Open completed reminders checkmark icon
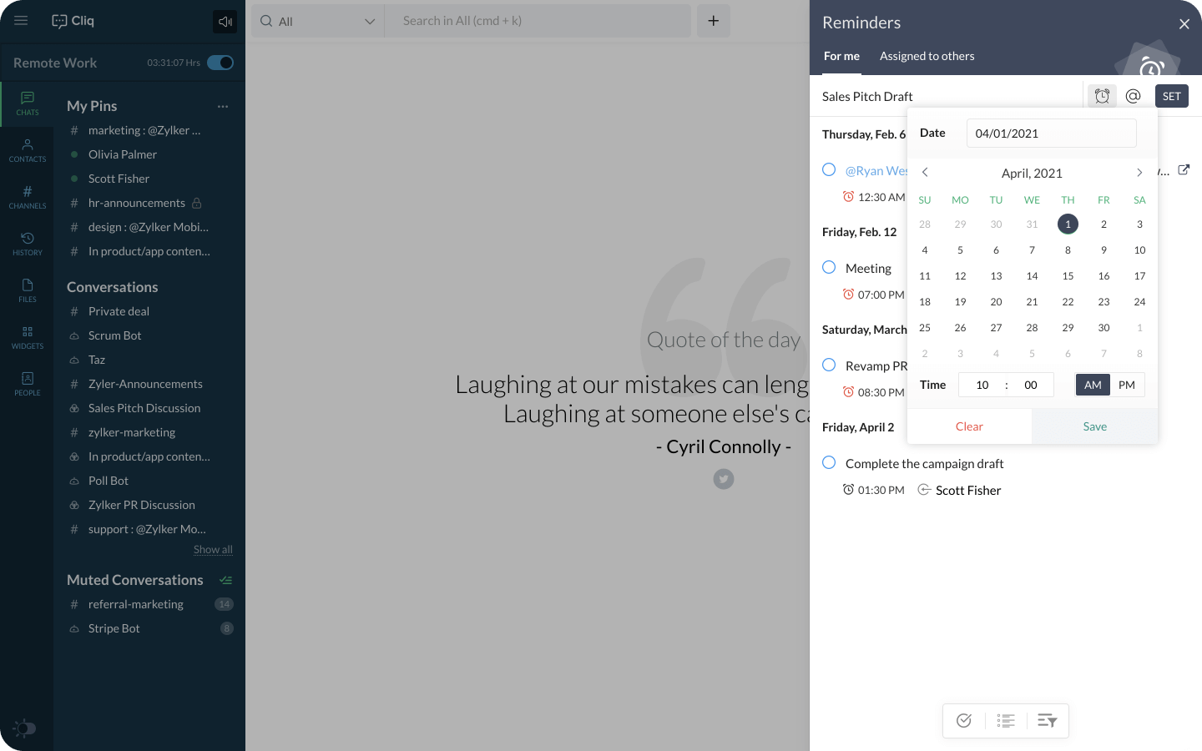This screenshot has height=751, width=1202. [x=964, y=721]
